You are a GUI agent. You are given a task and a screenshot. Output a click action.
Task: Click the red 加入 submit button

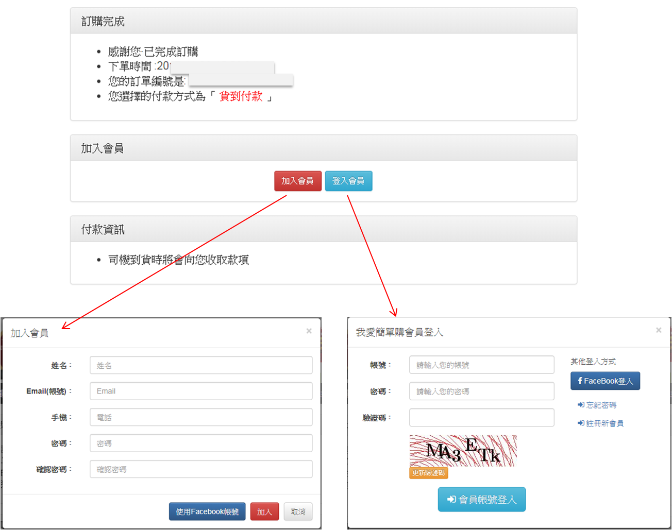click(264, 511)
